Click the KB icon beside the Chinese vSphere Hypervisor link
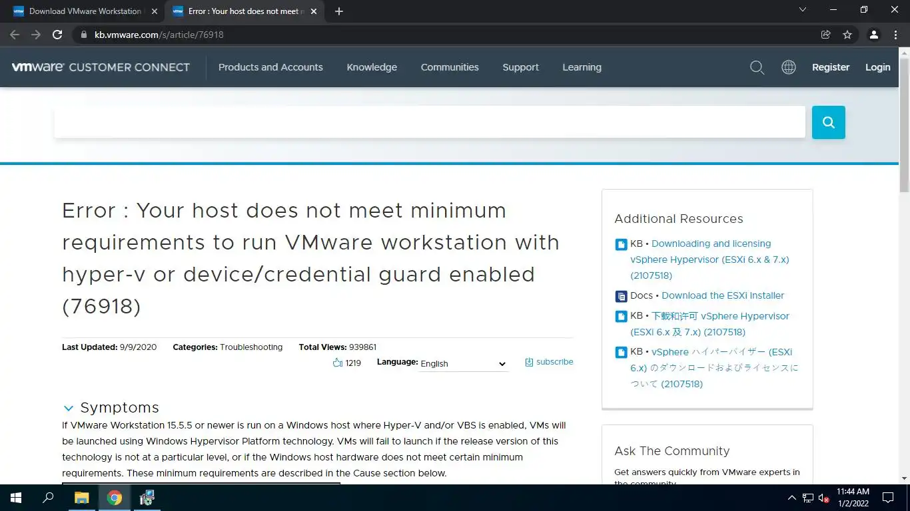Viewport: 910px width, 511px height. pos(621,317)
